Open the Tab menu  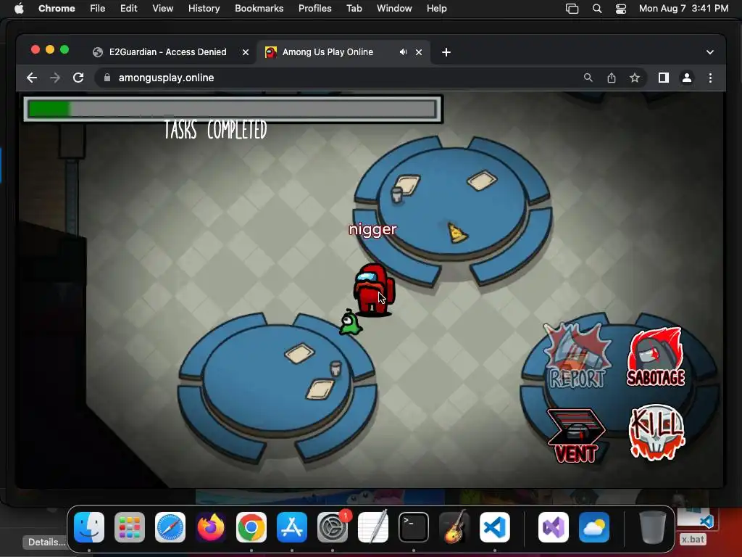point(354,9)
